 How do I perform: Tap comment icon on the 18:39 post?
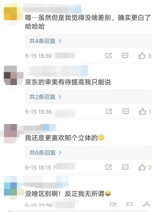pyautogui.click(x=125, y=56)
